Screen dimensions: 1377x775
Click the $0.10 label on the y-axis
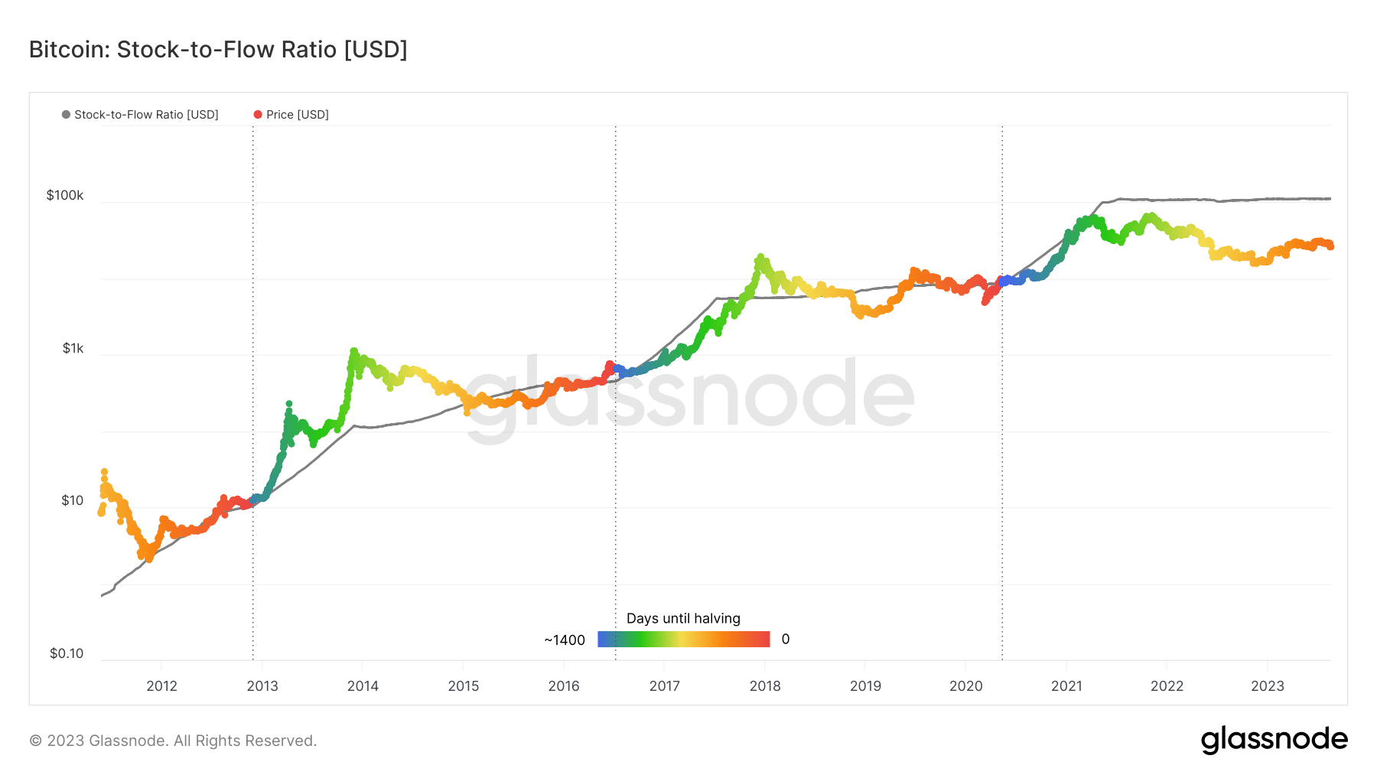[x=67, y=653]
